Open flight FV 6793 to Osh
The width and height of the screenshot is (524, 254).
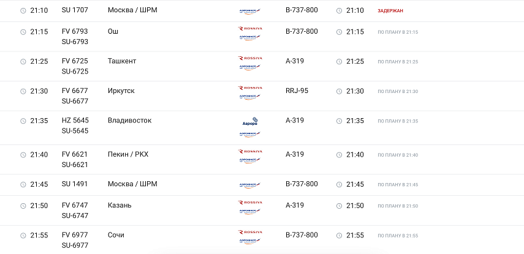coord(75,31)
